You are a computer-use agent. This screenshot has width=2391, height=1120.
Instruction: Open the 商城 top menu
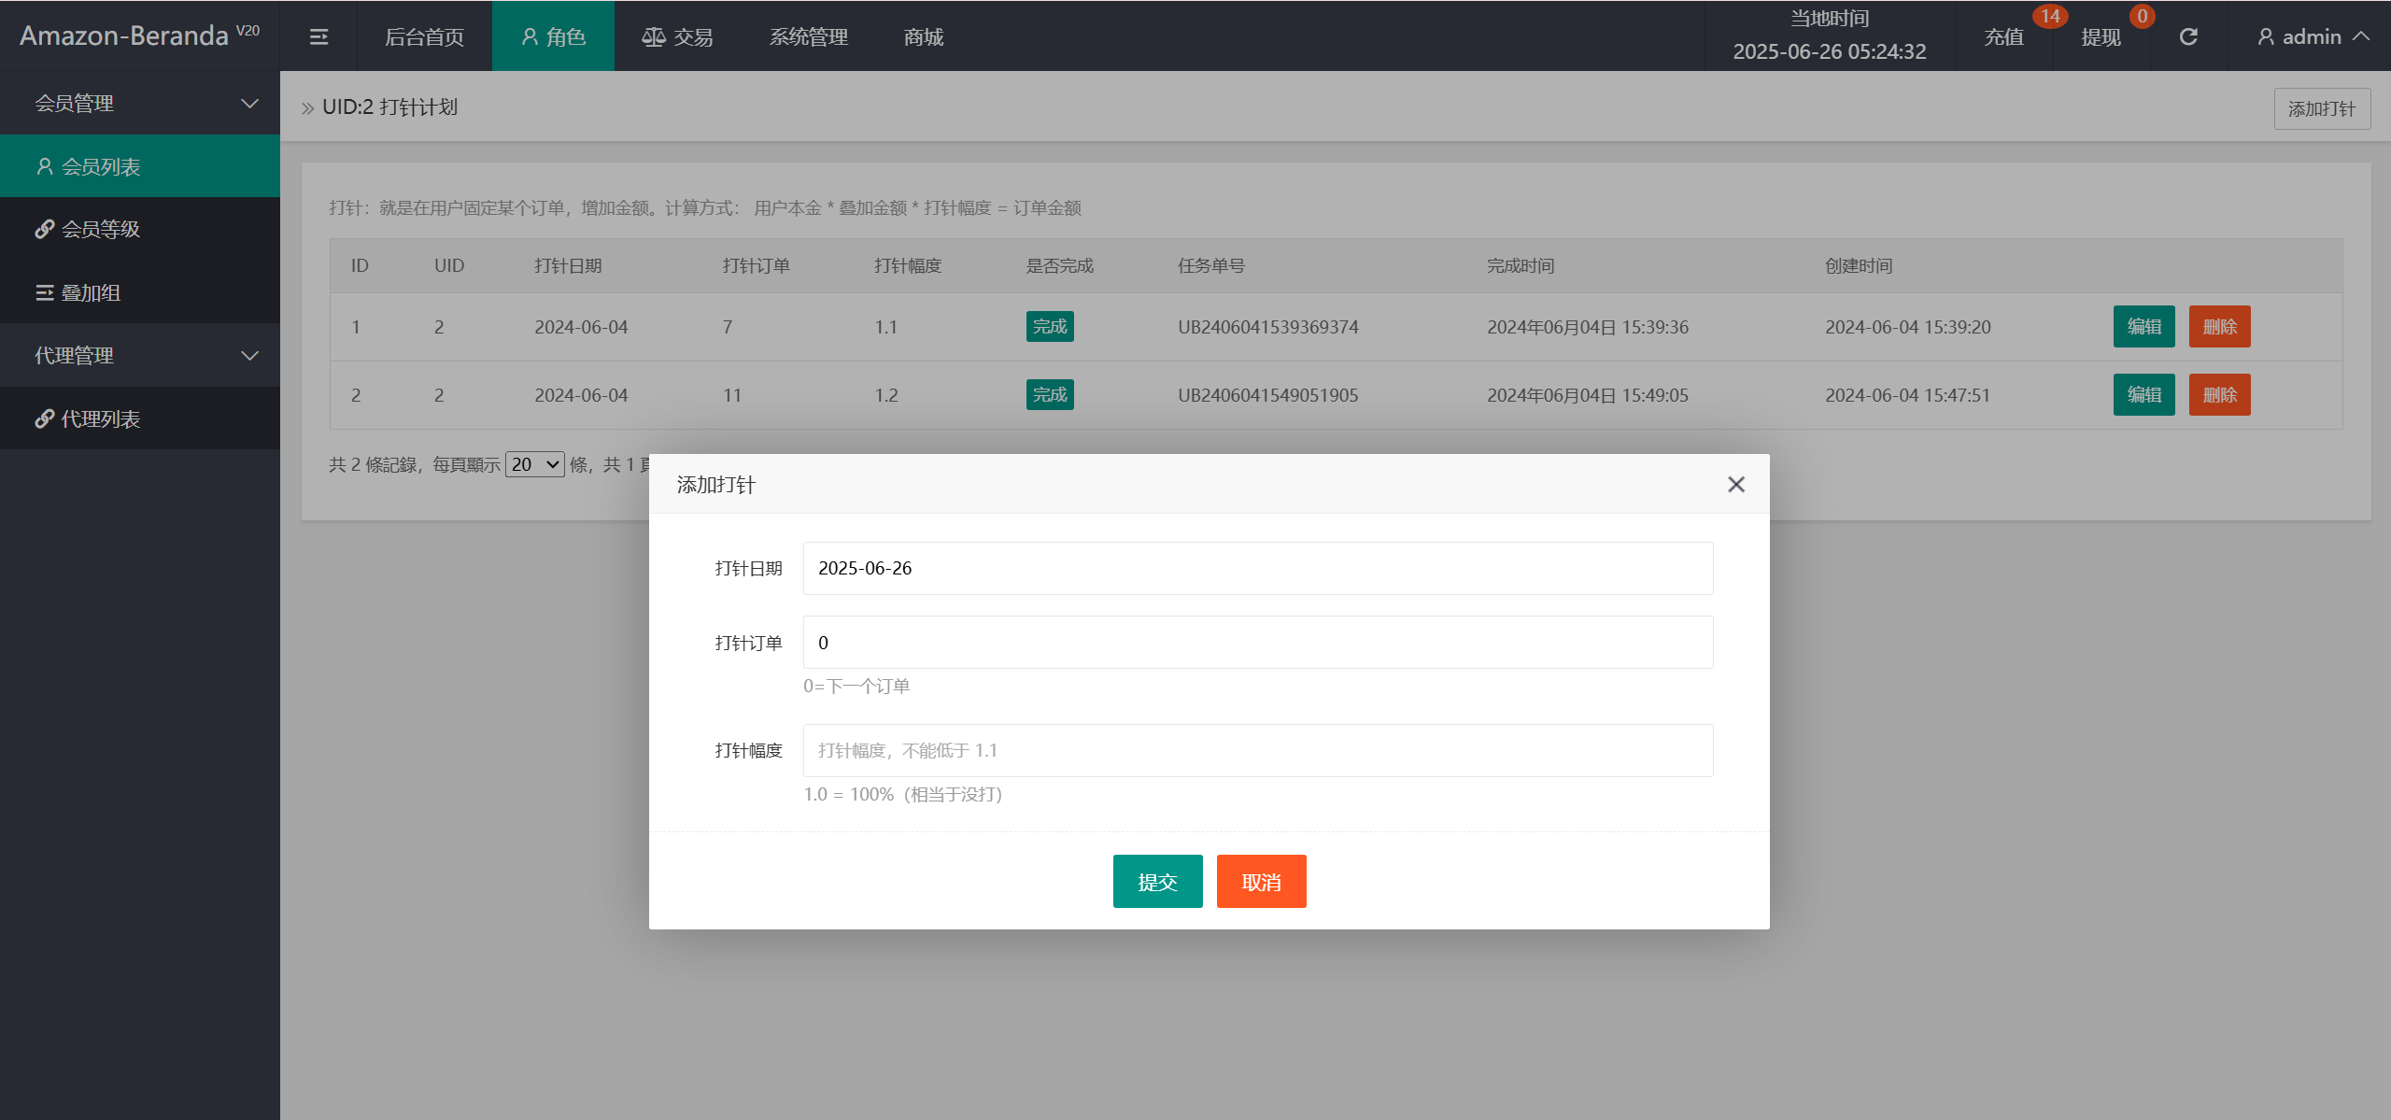pos(923,36)
